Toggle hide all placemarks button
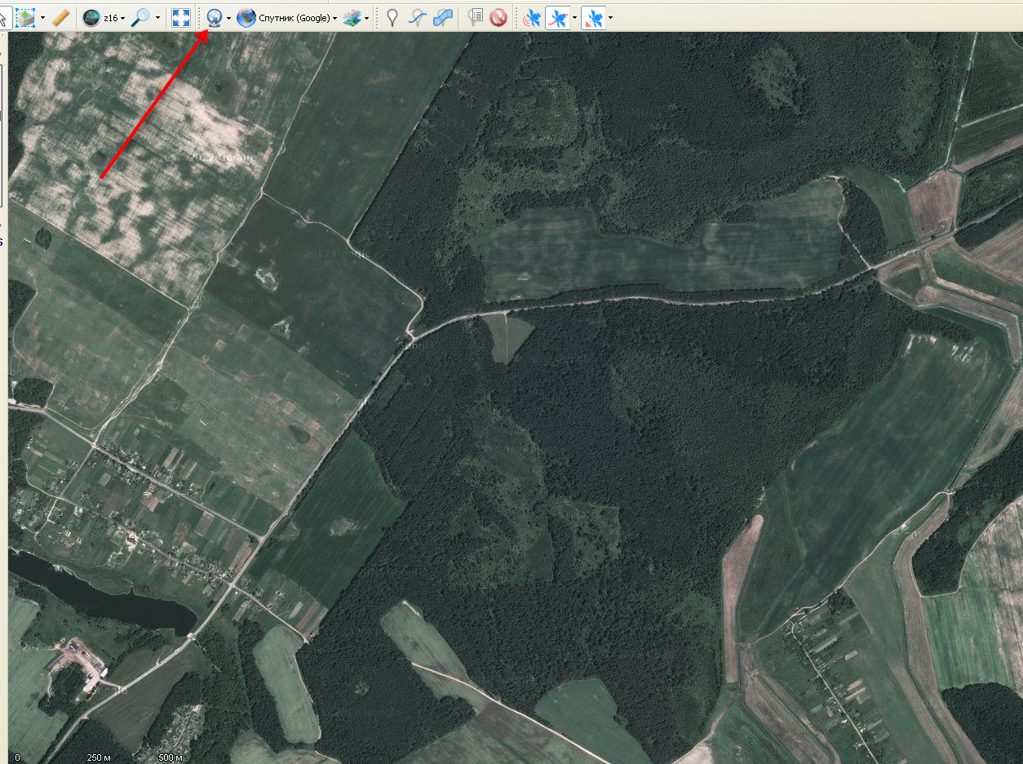 pyautogui.click(x=498, y=17)
